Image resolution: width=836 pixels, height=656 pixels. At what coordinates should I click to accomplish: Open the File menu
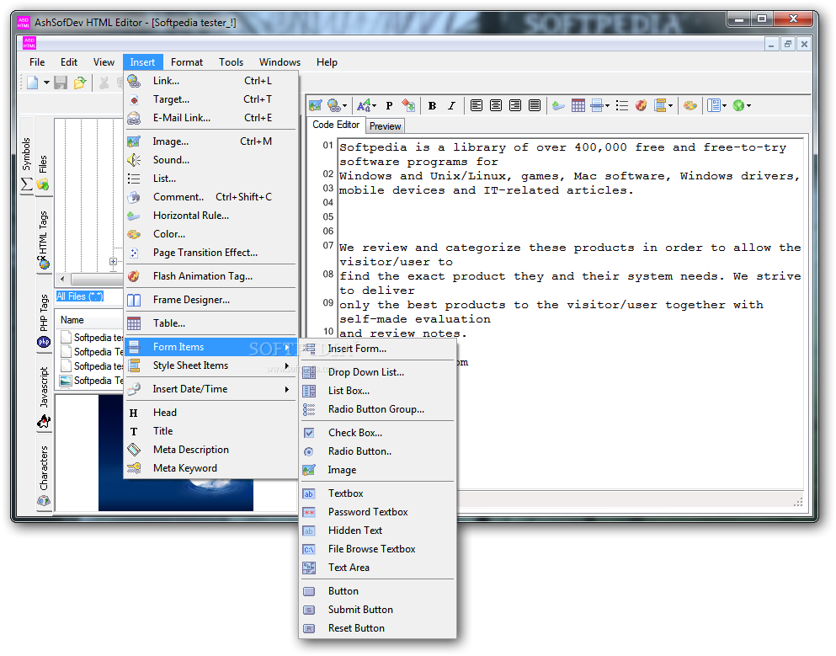tap(37, 62)
